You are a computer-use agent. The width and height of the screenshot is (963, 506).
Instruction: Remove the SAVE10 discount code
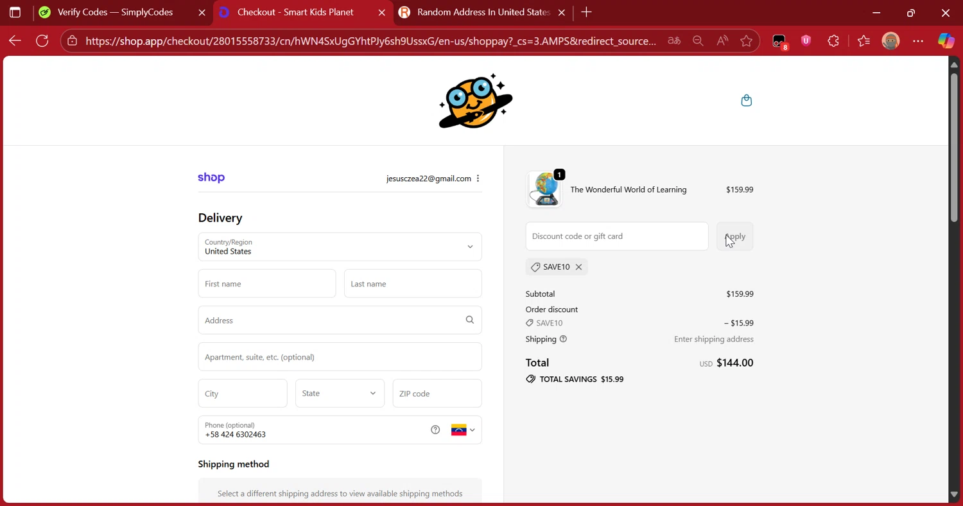578,267
